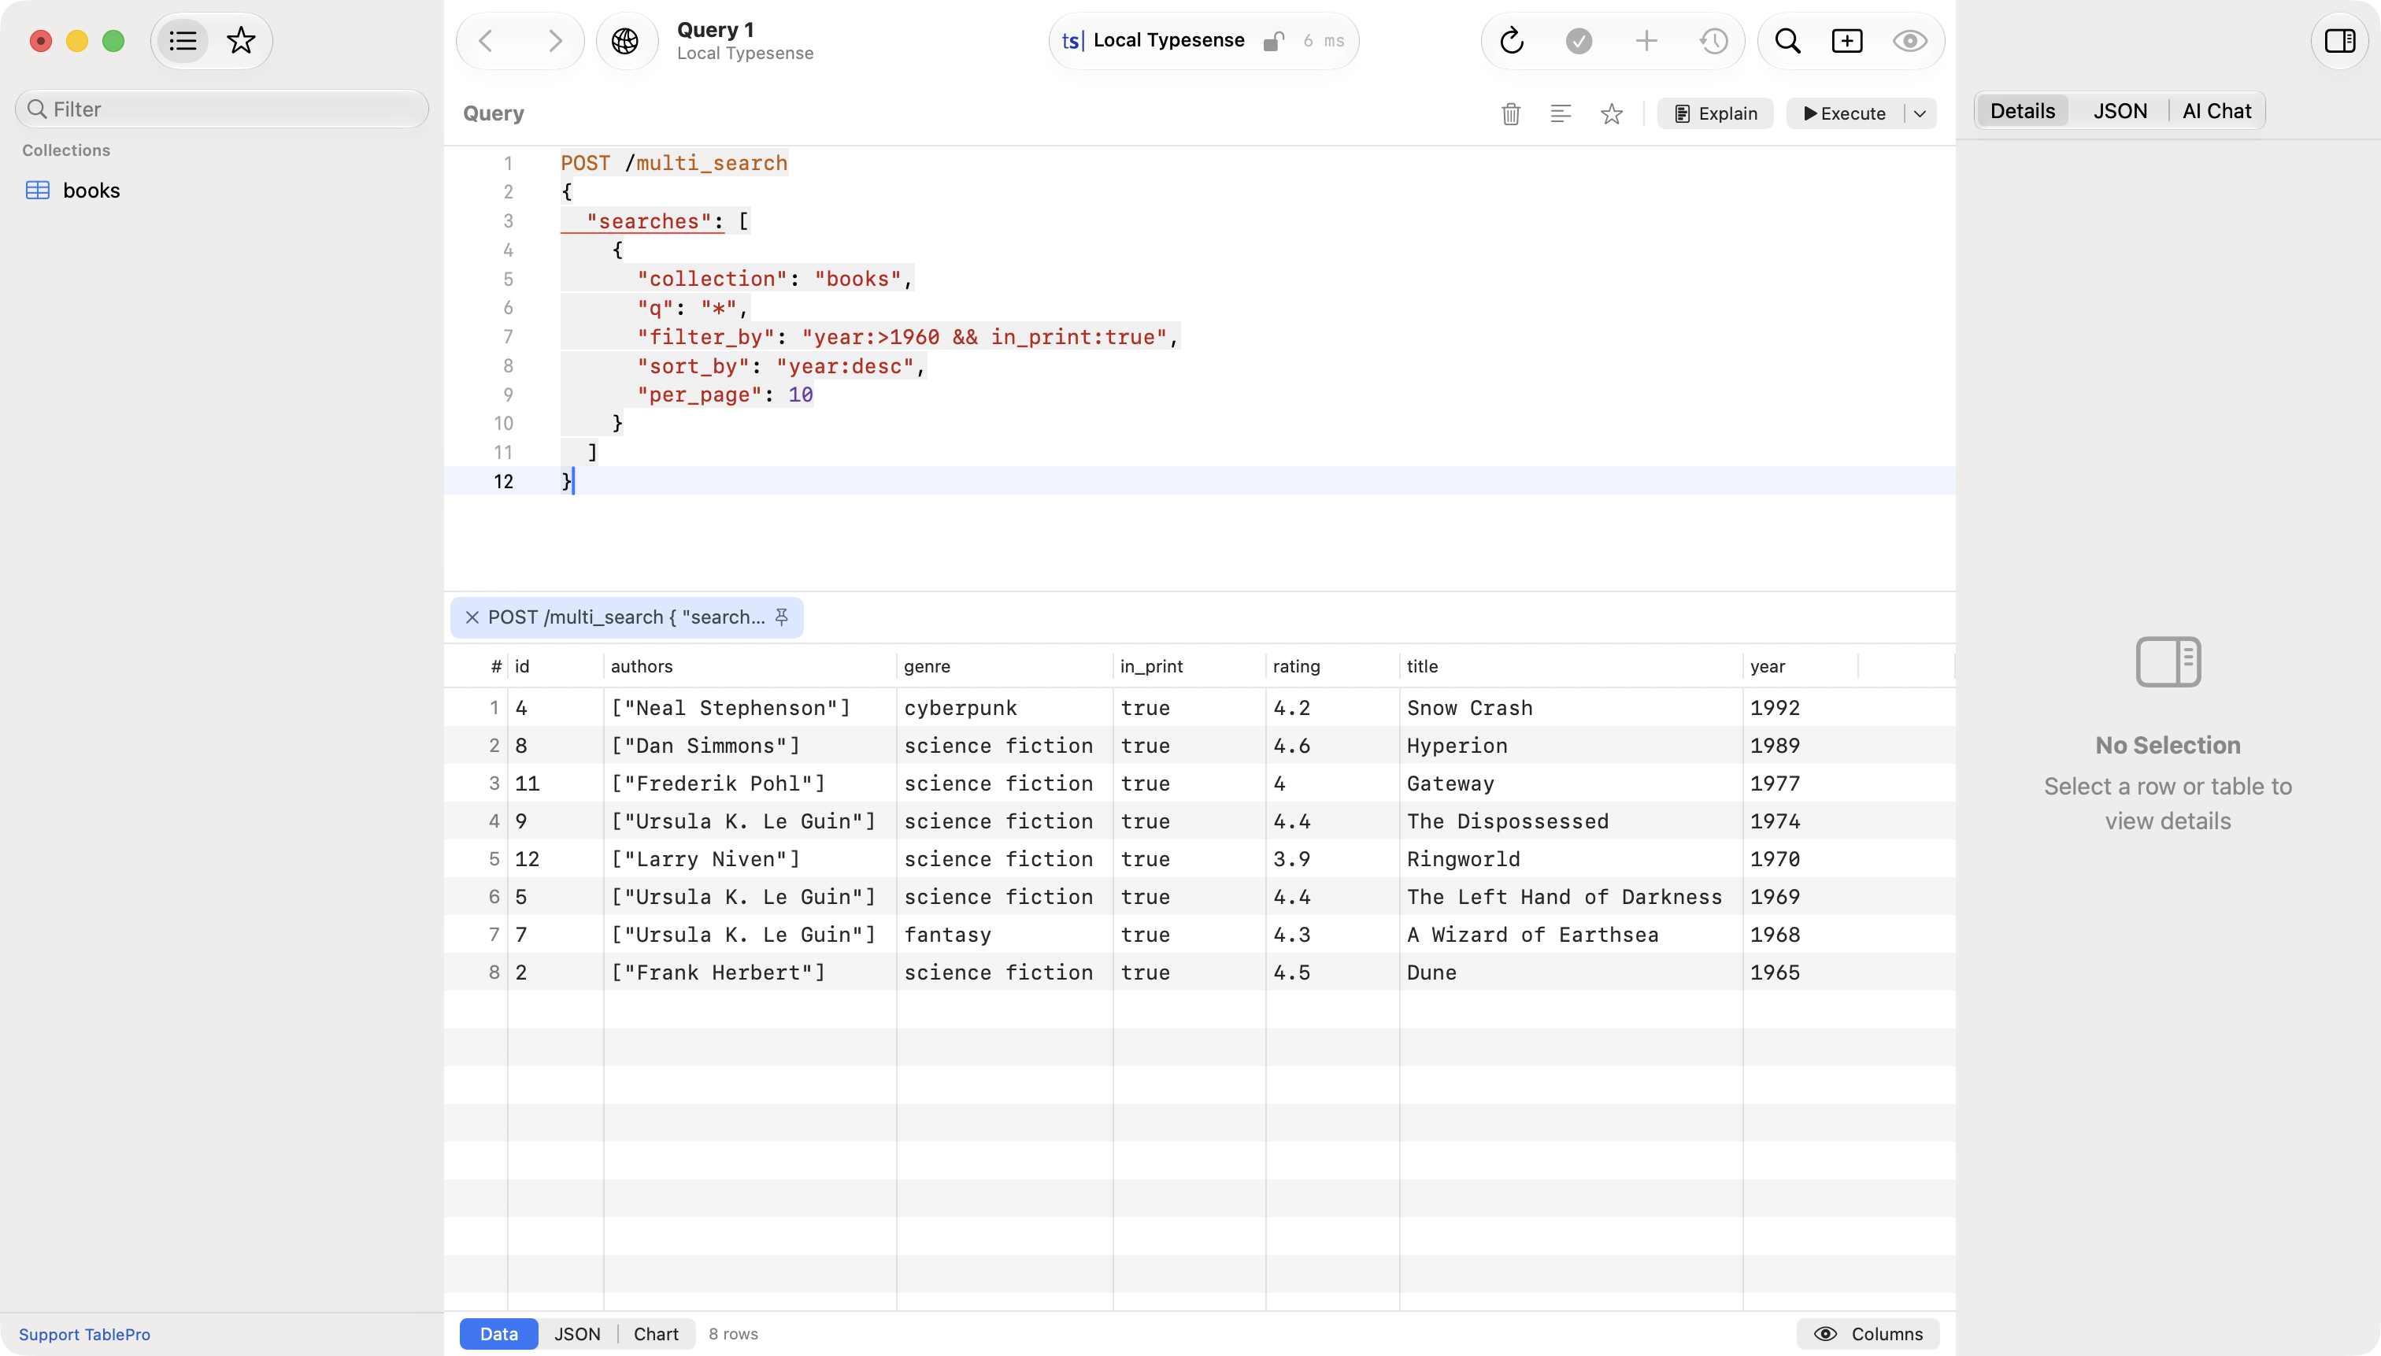Click the Filter collections field

coord(221,109)
